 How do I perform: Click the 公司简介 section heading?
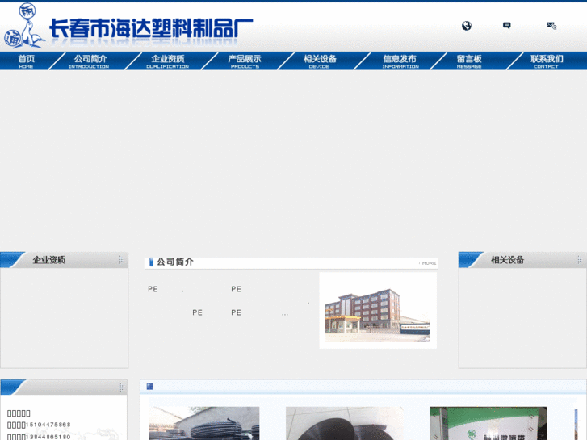tap(175, 262)
